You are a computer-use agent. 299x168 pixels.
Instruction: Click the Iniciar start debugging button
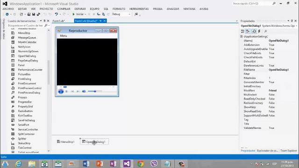point(78,14)
